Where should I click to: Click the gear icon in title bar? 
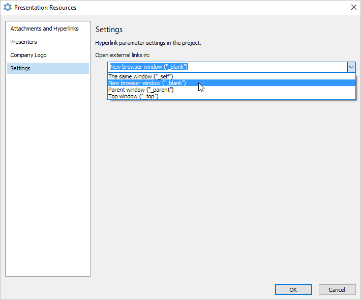coord(7,7)
